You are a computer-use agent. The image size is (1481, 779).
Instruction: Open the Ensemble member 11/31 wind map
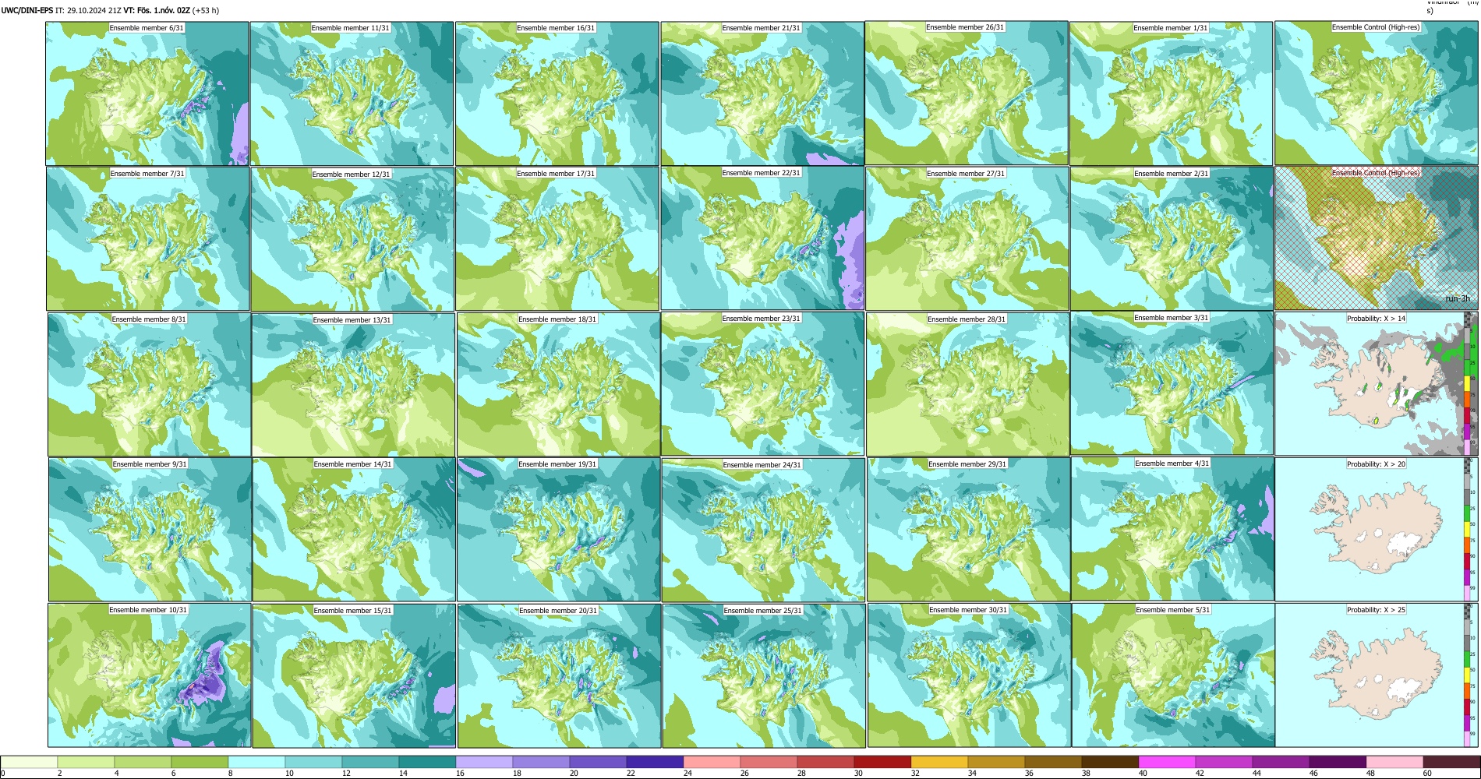click(352, 93)
